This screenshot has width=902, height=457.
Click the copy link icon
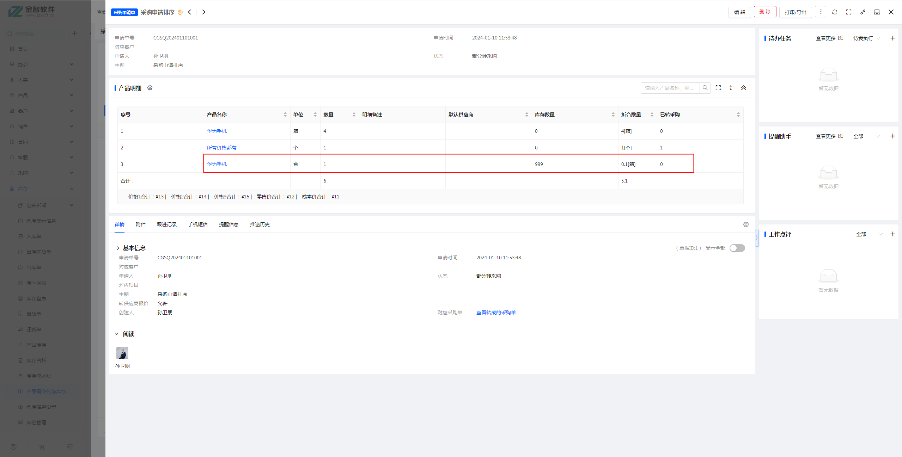863,12
